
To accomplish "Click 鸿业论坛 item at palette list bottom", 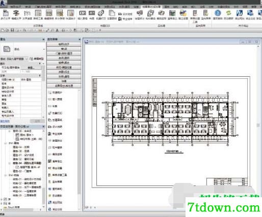I will pos(55,209).
